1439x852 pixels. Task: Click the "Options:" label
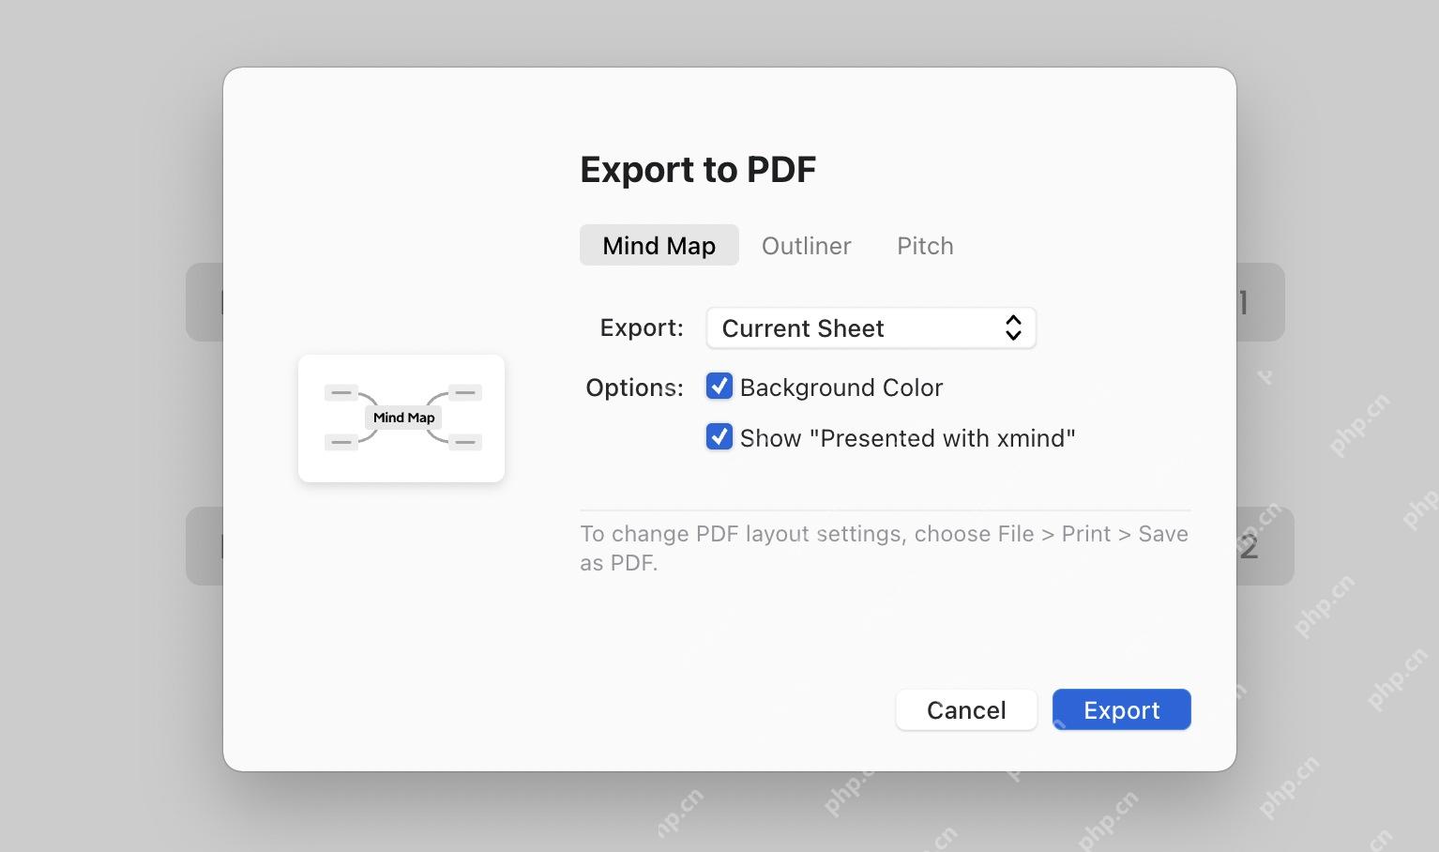pyautogui.click(x=634, y=388)
